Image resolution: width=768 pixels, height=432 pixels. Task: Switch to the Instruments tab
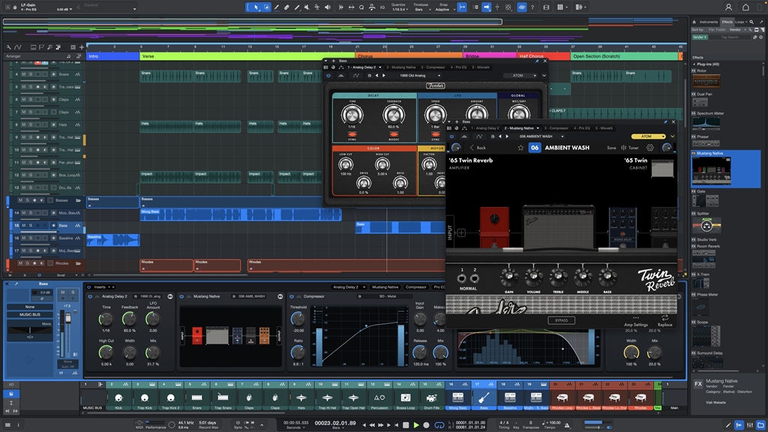709,22
